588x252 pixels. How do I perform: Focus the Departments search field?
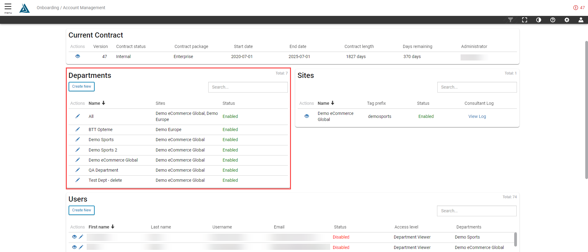pos(248,87)
